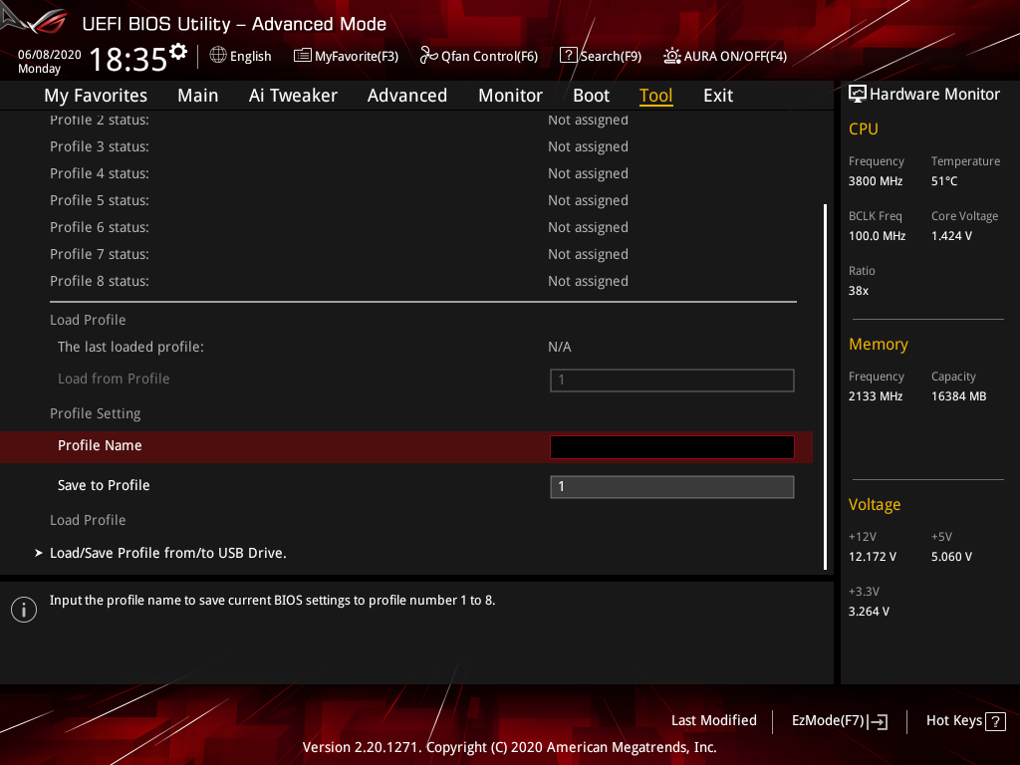1020x765 pixels.
Task: Click the CPU heading in Hardware Monitor
Action: tap(864, 128)
